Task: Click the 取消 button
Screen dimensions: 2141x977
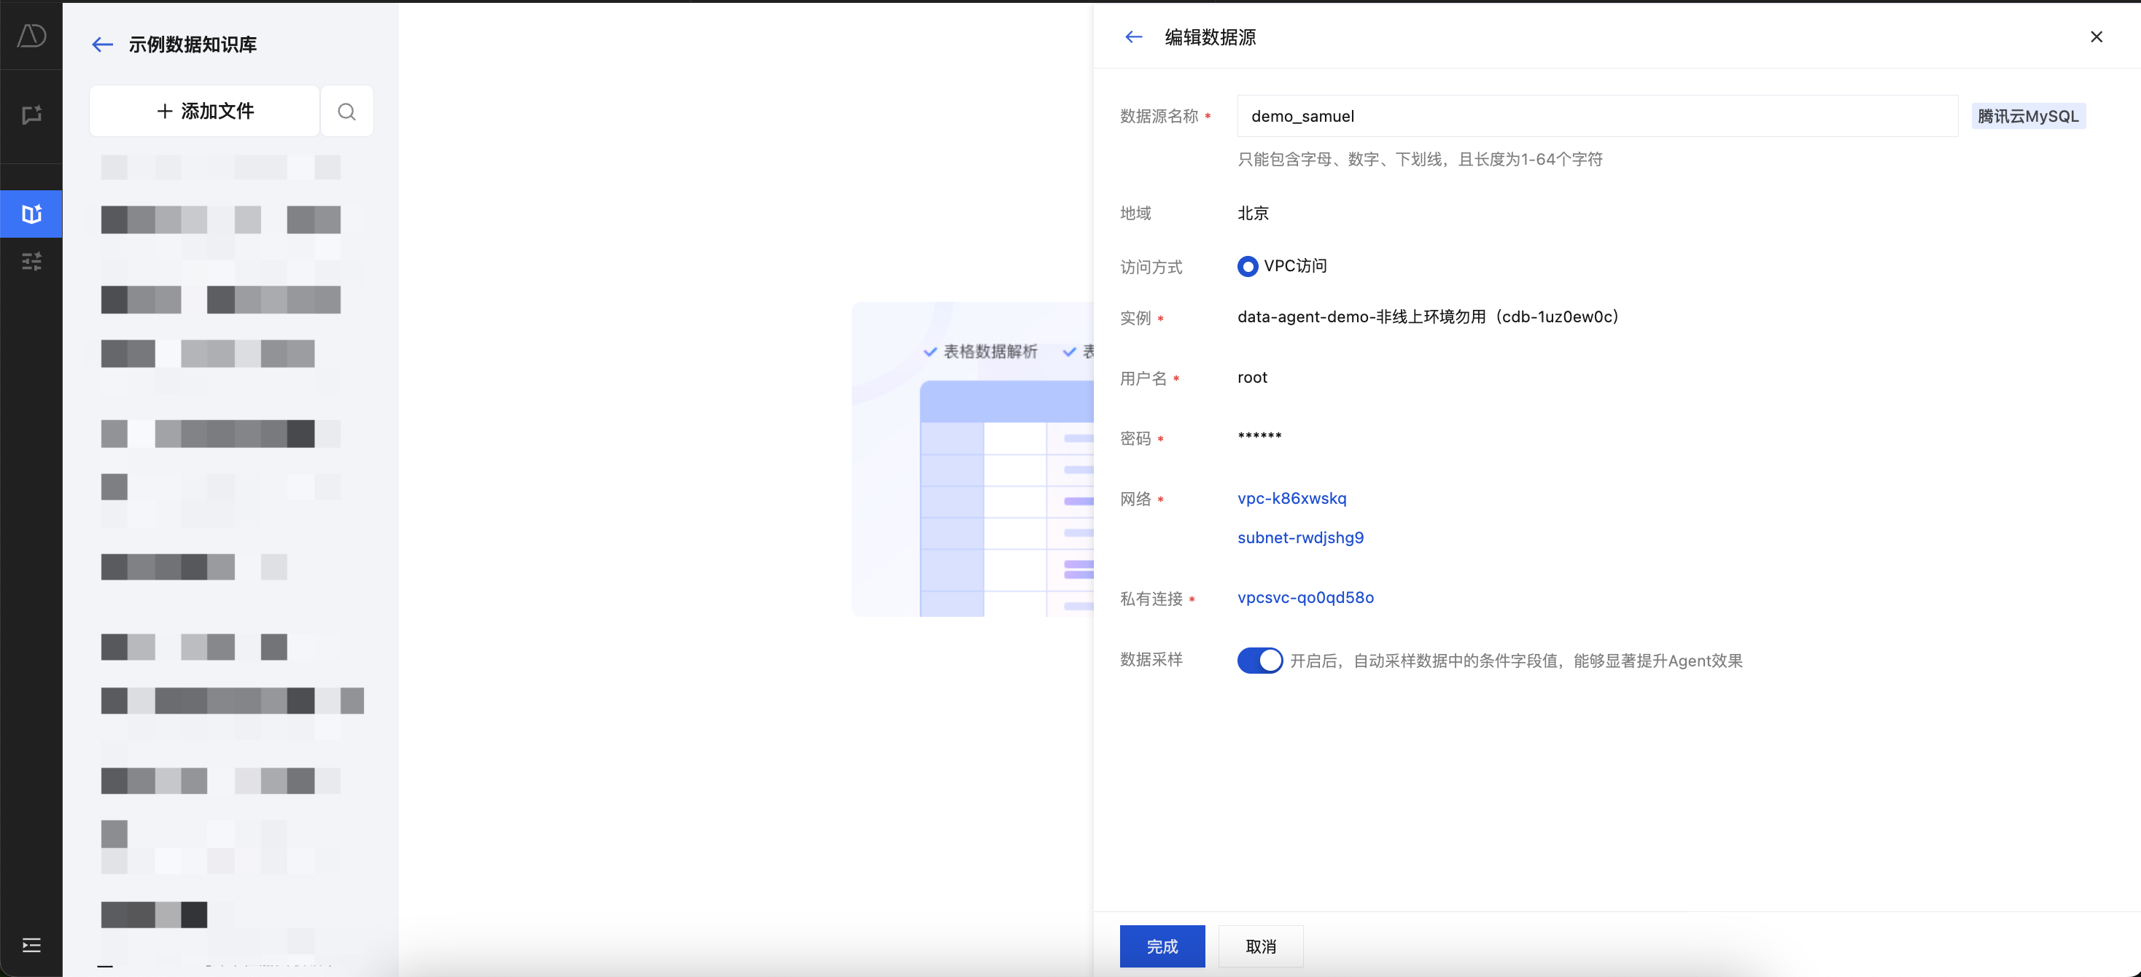Action: (x=1260, y=946)
